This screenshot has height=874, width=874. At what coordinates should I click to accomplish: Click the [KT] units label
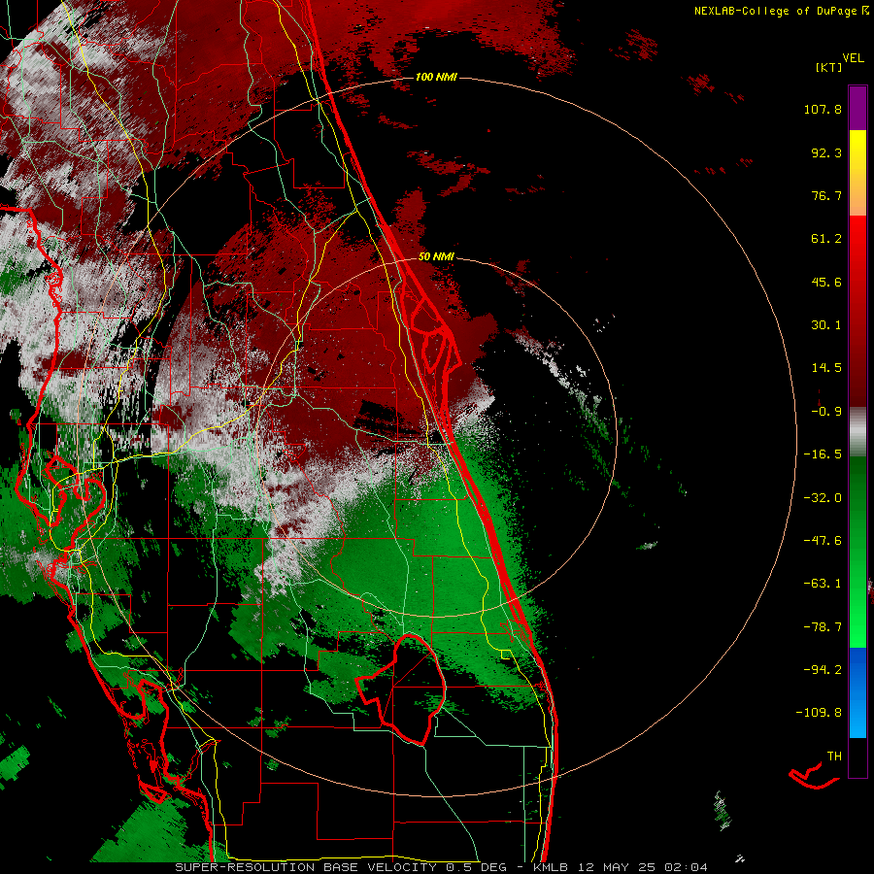coord(828,67)
